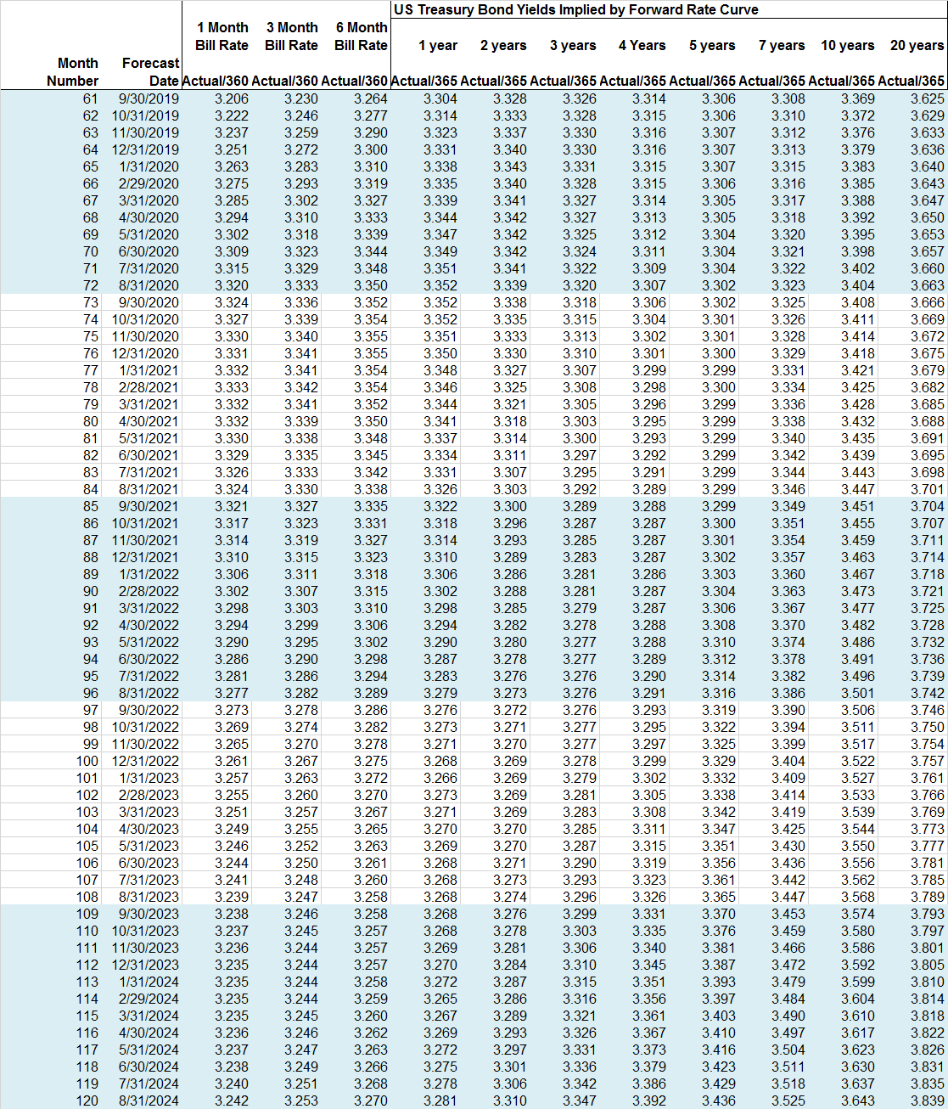Image resolution: width=948 pixels, height=1109 pixels.
Task: Click the '2 years' column header
Action: click(x=503, y=45)
